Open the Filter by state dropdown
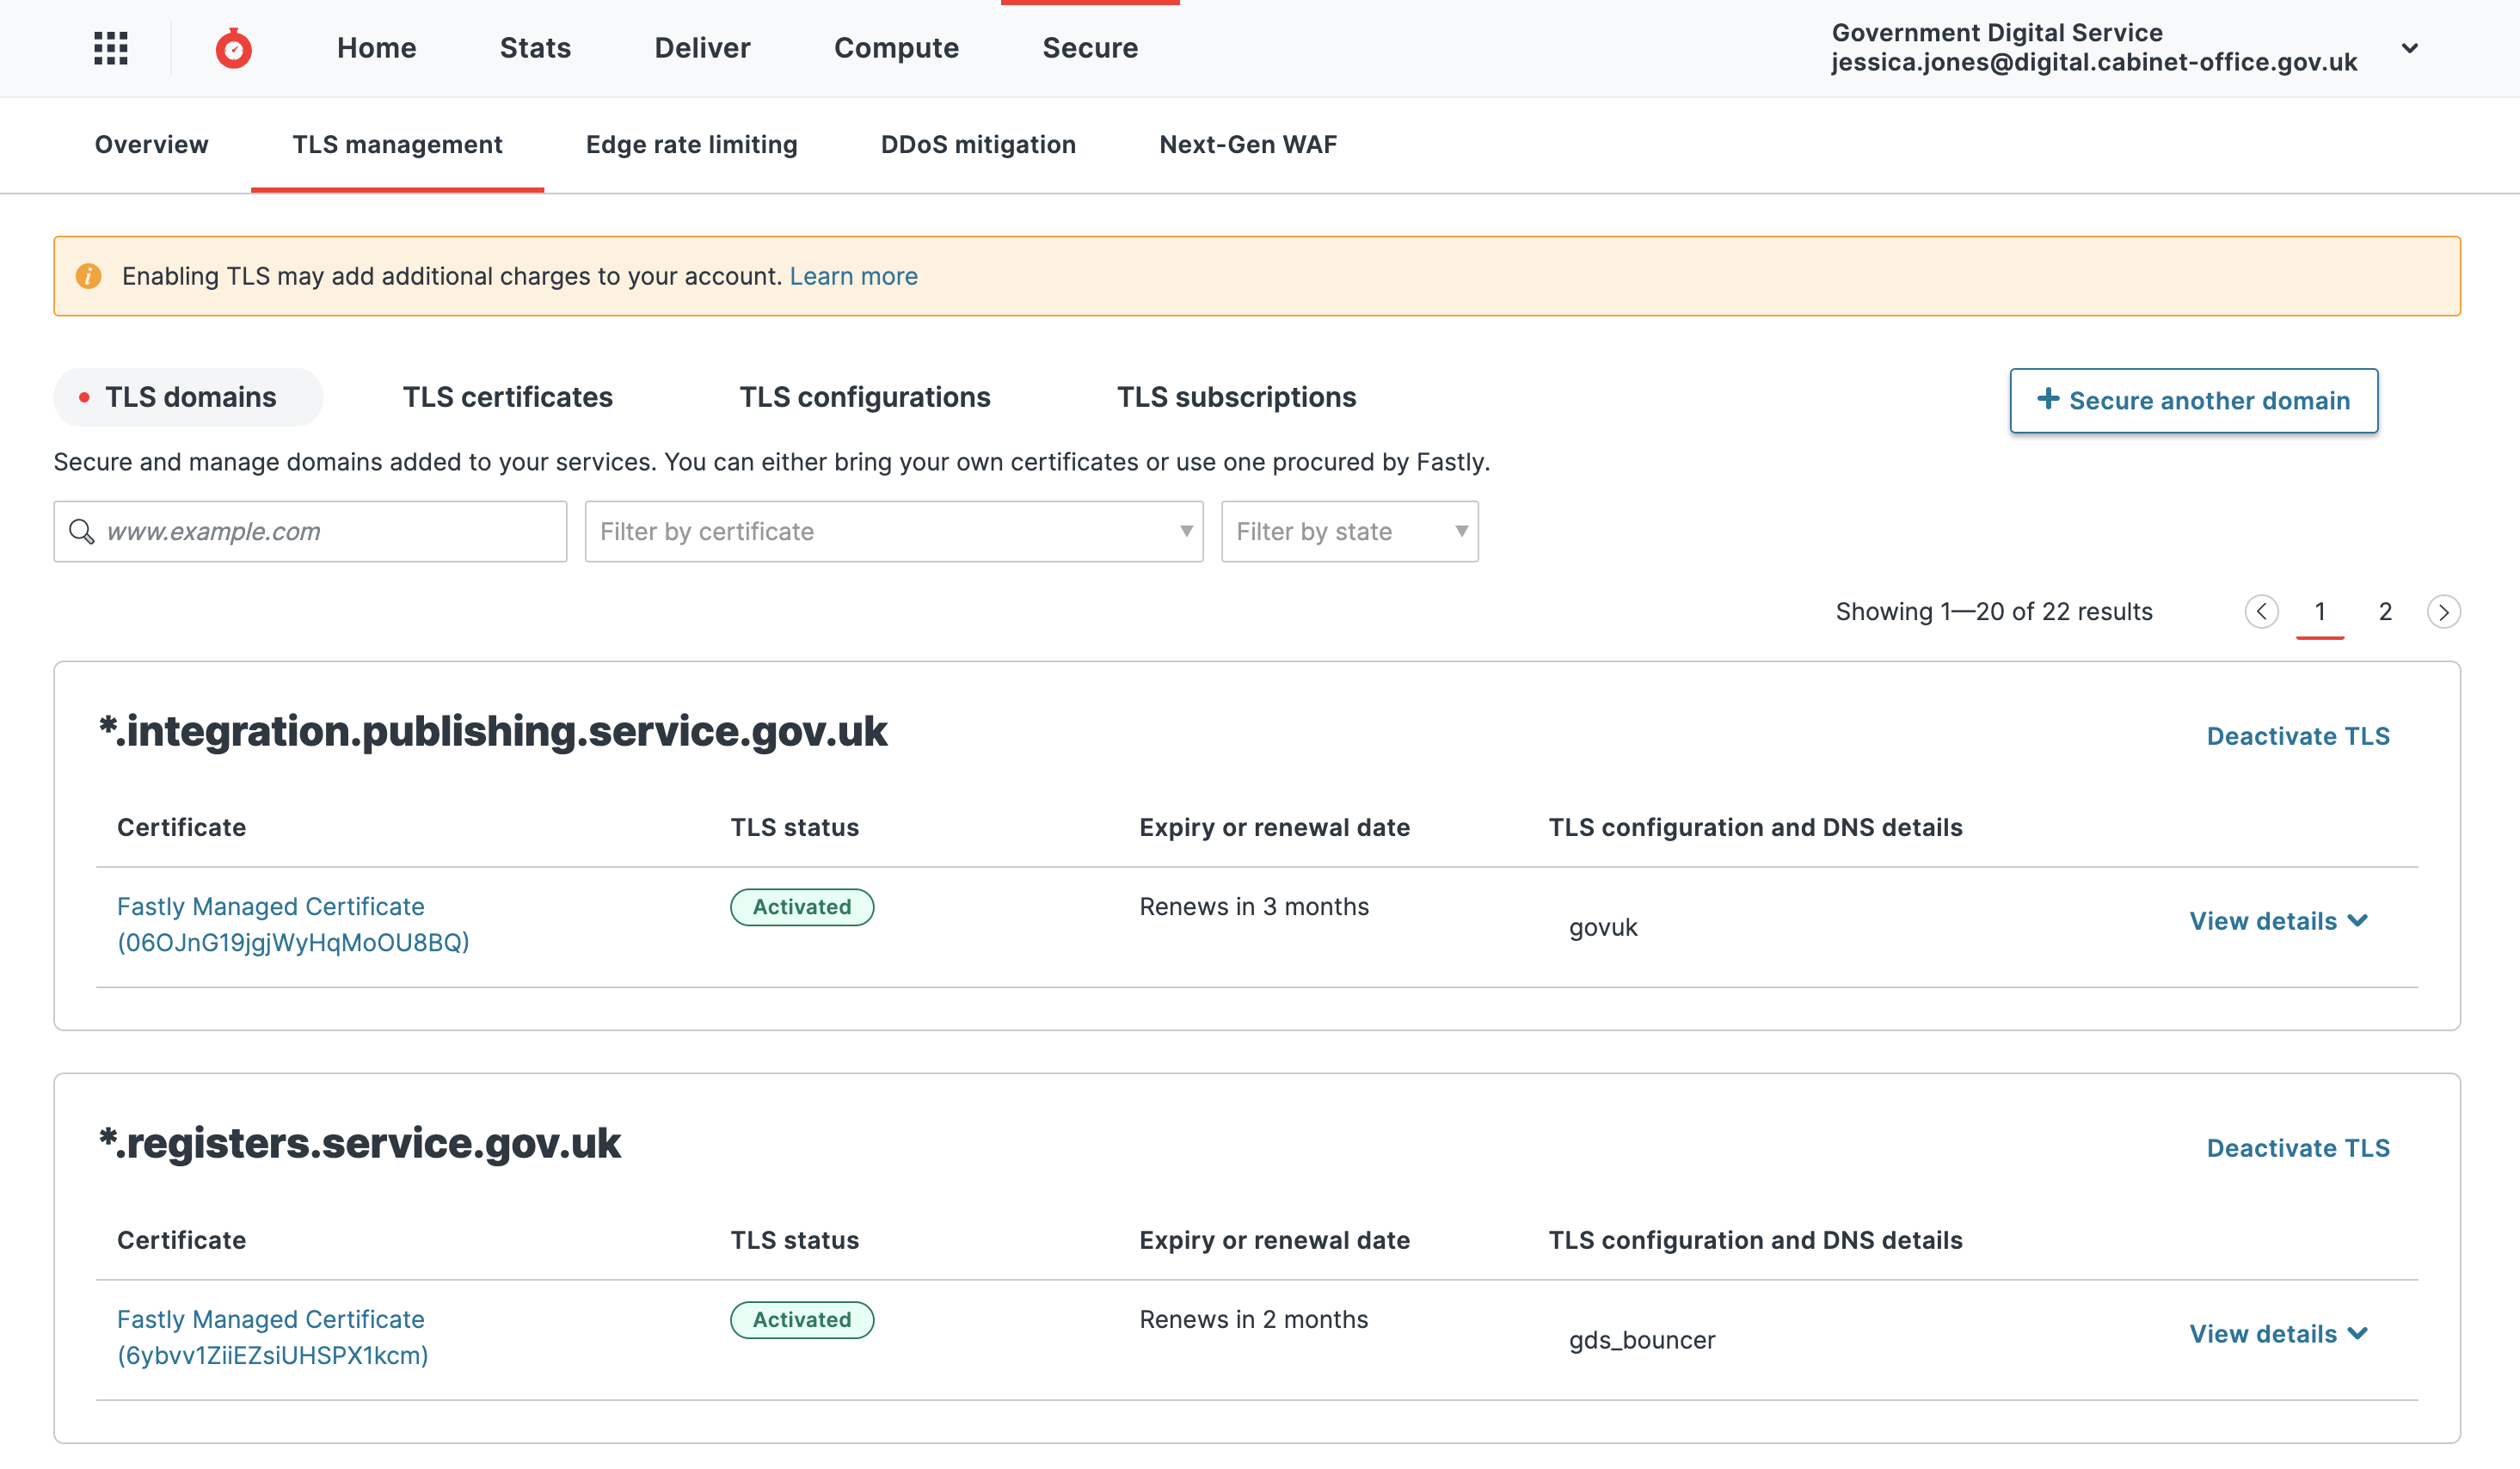 1349,531
